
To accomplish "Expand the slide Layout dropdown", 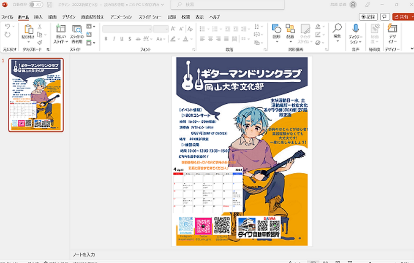I will (x=91, y=27).
